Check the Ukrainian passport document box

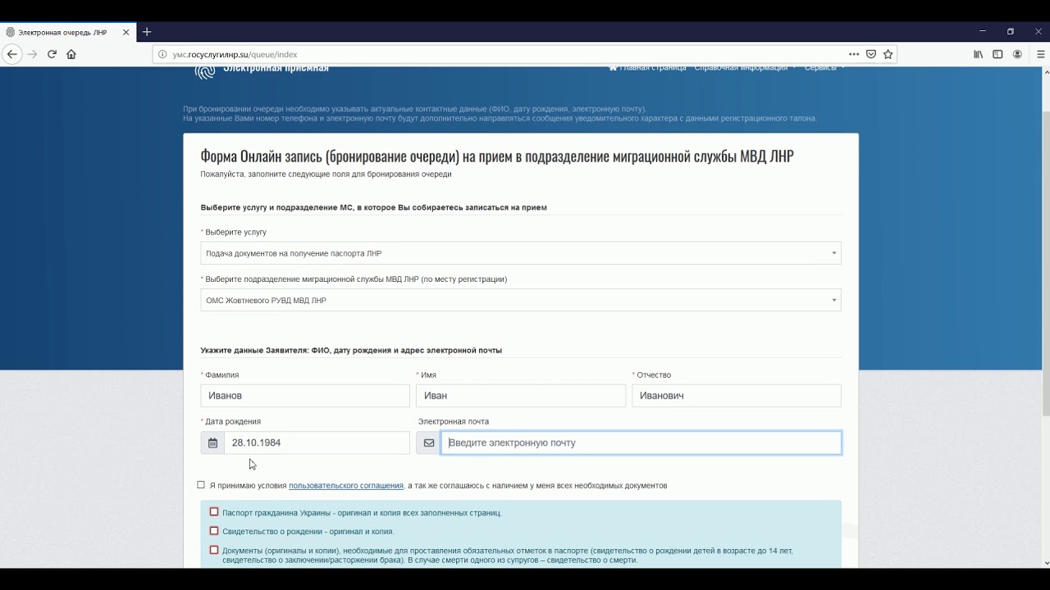click(214, 512)
